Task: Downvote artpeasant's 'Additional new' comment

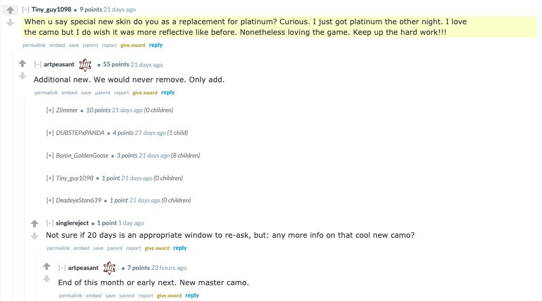Action: [x=22, y=76]
